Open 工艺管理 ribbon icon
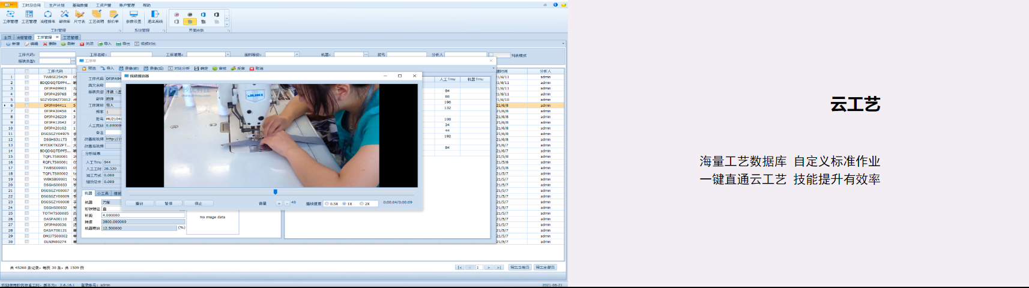 click(x=29, y=14)
